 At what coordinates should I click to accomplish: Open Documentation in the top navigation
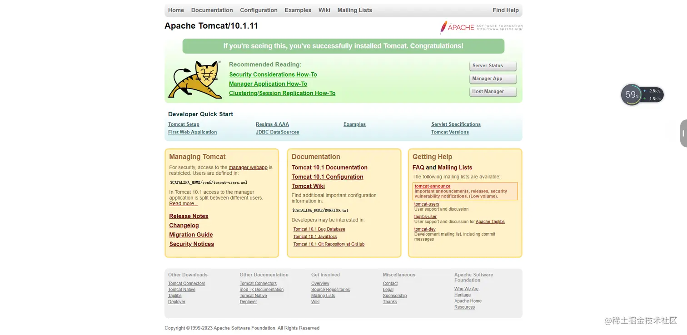pos(212,10)
